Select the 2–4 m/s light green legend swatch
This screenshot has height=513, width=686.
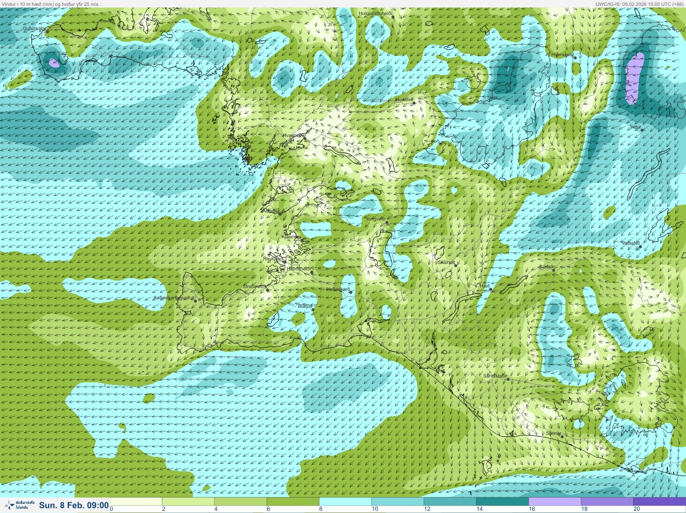pos(189,502)
